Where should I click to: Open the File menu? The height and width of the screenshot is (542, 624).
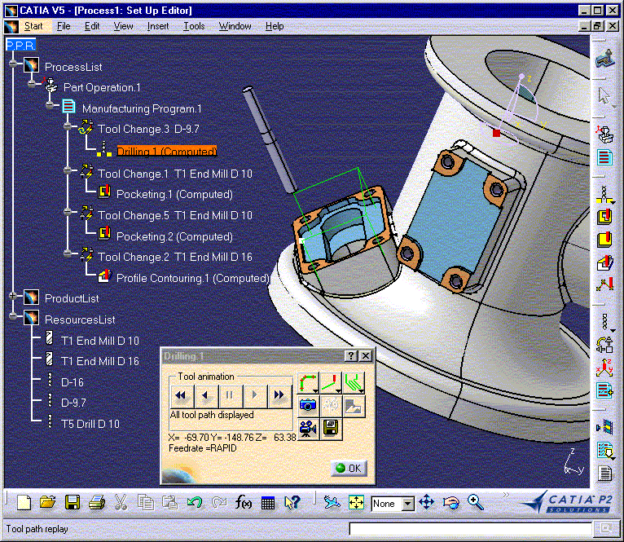coord(64,26)
